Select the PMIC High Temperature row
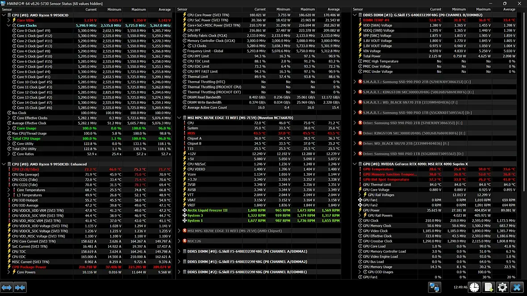Screen dimensions: 527x296 434,62
